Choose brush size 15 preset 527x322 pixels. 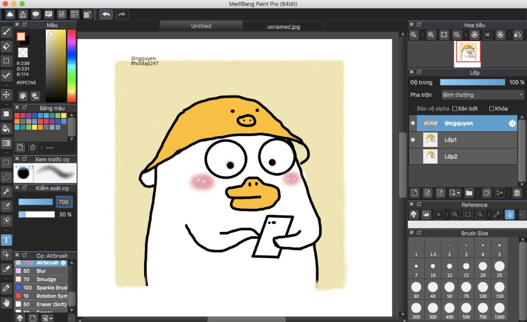[x=466, y=269]
